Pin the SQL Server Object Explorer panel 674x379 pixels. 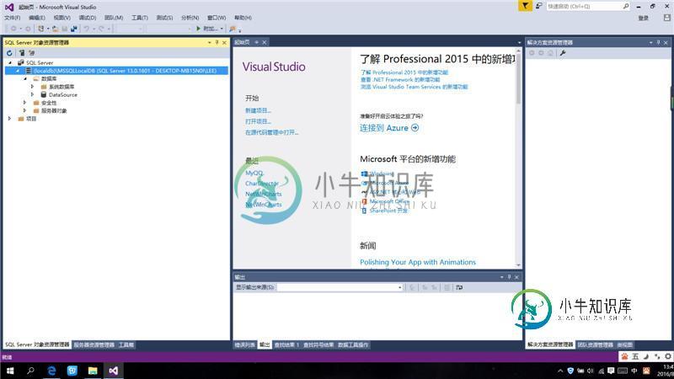coord(217,43)
